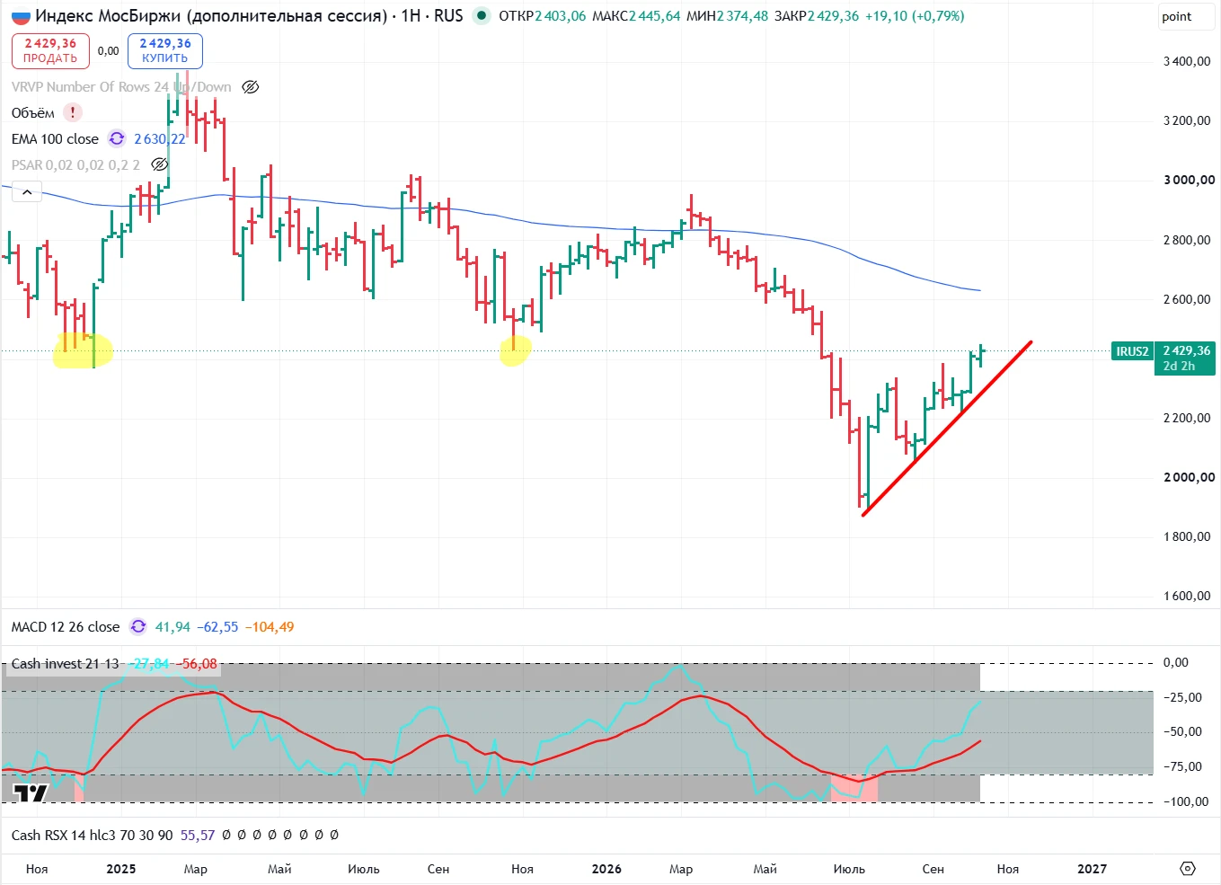Click the 2025 label on the time axis

pos(121,868)
